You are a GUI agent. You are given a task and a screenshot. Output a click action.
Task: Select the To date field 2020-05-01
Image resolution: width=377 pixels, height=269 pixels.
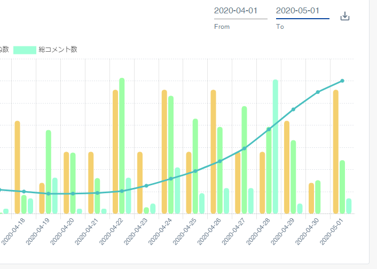(x=302, y=11)
